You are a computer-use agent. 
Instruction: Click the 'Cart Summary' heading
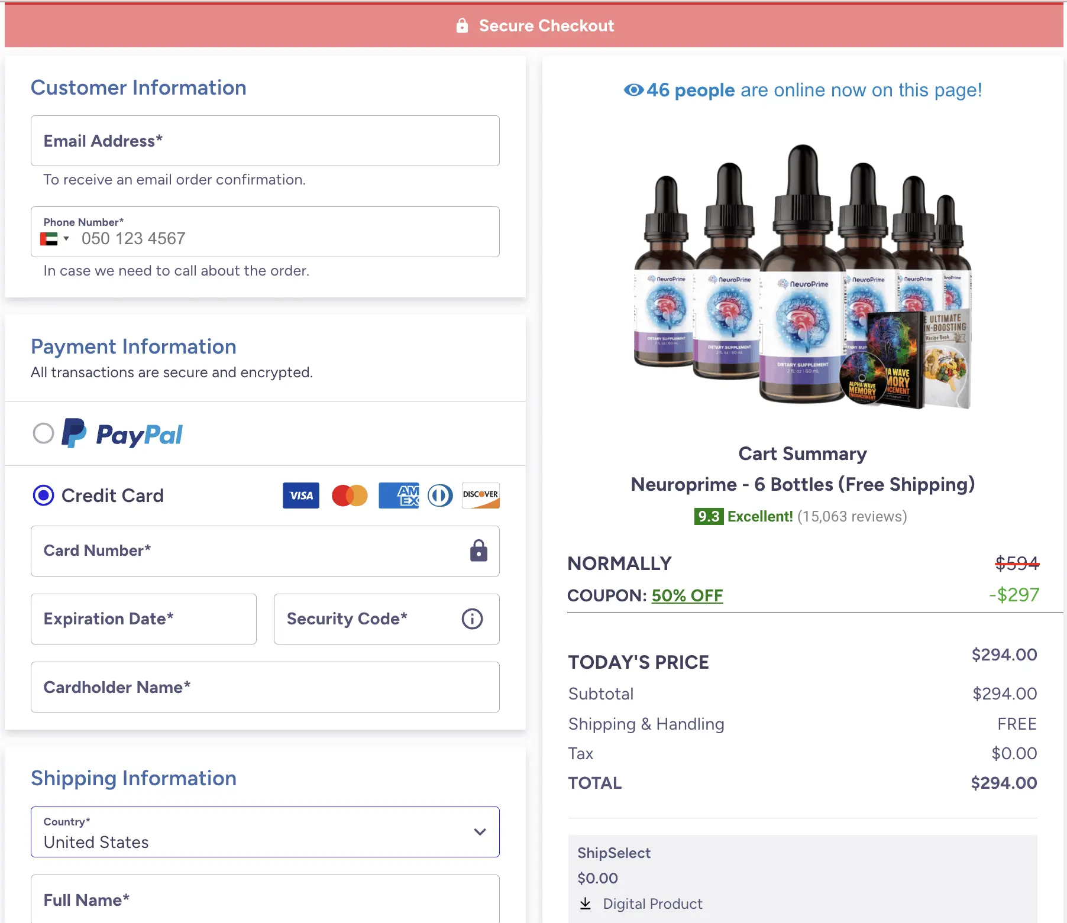pyautogui.click(x=803, y=454)
